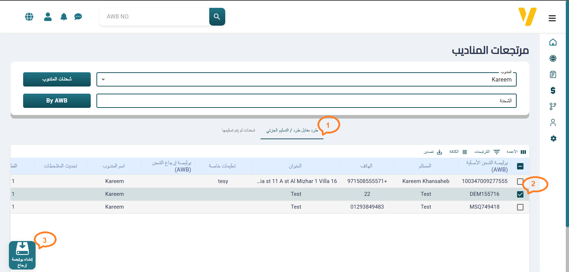Image resolution: width=569 pixels, height=272 pixels.
Task: Click the create return AWB button
Action: click(x=22, y=255)
